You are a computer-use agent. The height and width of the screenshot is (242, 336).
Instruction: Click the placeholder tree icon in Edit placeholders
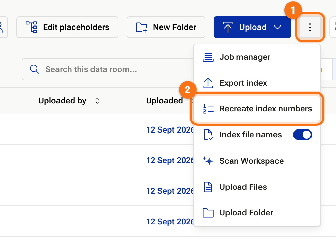tap(32, 27)
